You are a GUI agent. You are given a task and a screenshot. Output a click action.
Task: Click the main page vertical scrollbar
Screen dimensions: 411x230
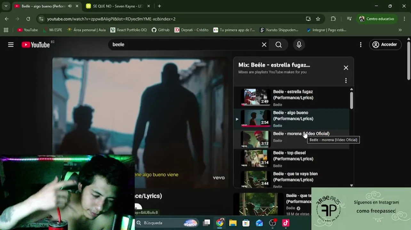(x=409, y=61)
